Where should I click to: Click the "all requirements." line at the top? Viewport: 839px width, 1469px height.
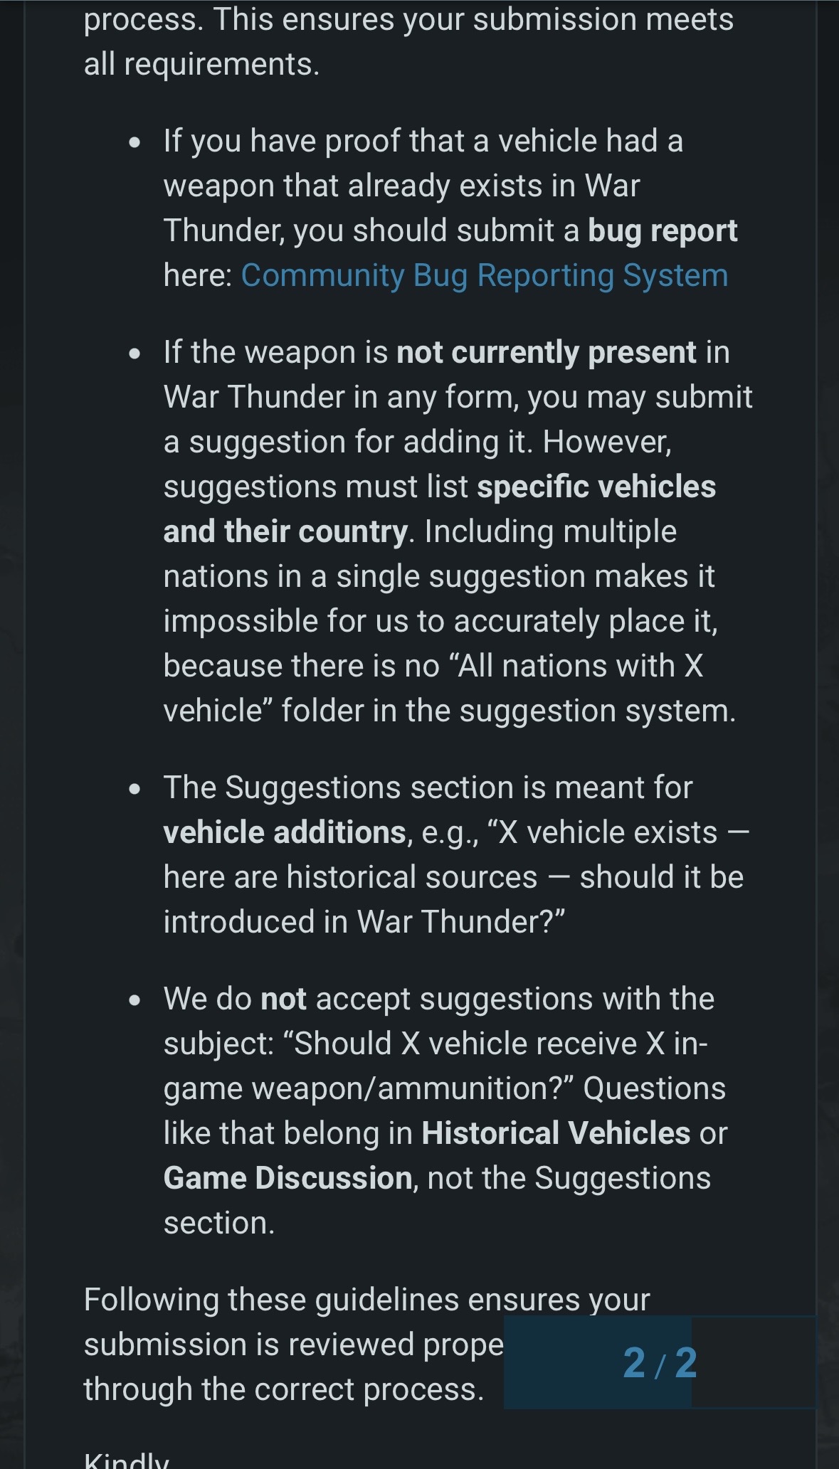(x=201, y=65)
